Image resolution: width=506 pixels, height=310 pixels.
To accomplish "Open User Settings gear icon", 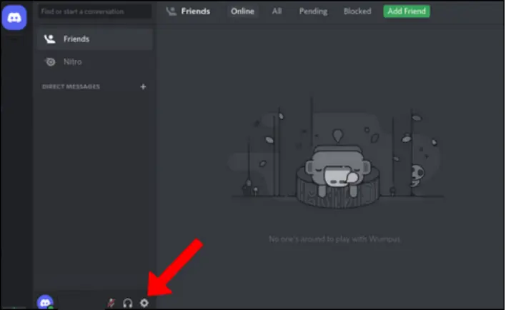I will coord(144,303).
